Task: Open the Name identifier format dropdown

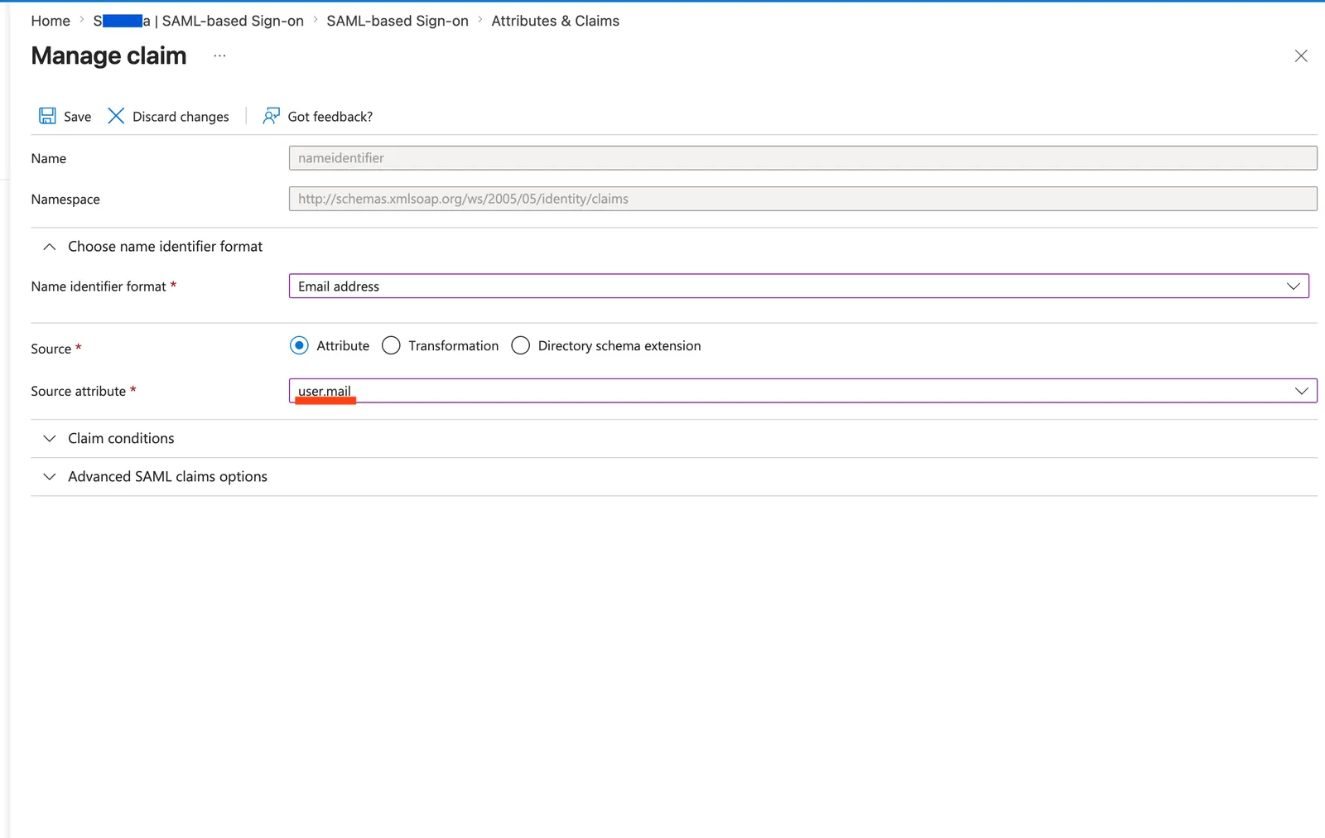Action: point(798,286)
